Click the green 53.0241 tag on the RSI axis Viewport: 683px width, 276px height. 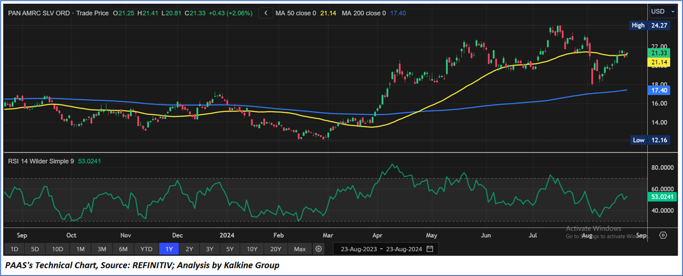coord(663,197)
